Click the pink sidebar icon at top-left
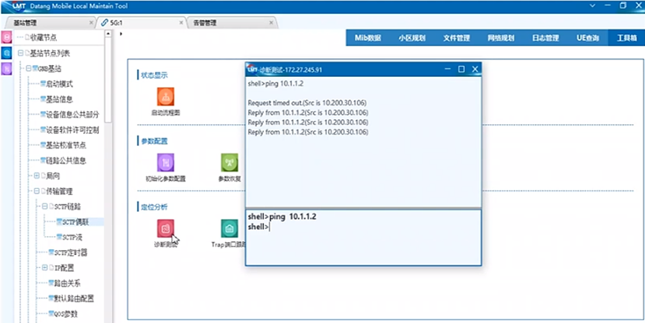The image size is (645, 323). 6,38
